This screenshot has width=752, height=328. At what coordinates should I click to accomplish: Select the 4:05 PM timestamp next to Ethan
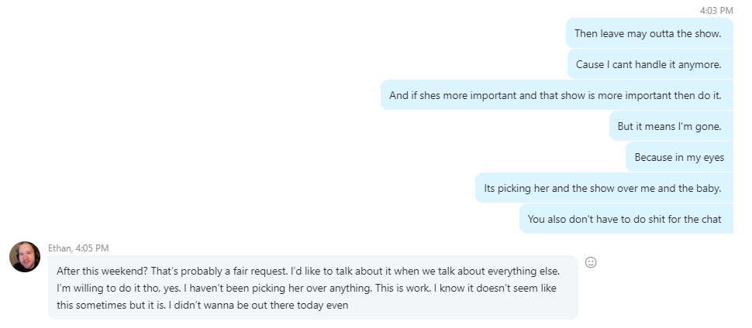tap(92, 248)
